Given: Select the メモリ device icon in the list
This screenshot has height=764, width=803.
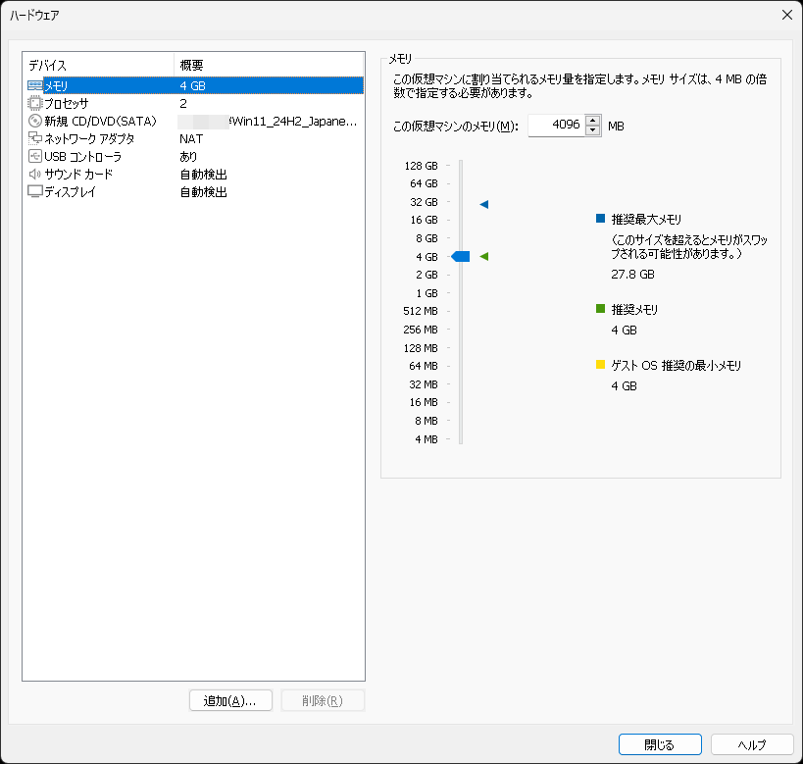Looking at the screenshot, I should (x=34, y=85).
